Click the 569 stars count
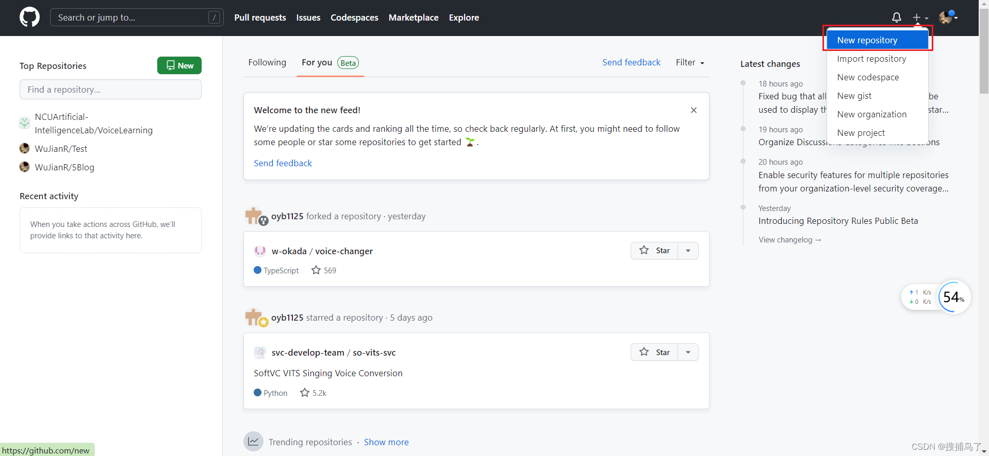This screenshot has height=456, width=989. pos(324,270)
